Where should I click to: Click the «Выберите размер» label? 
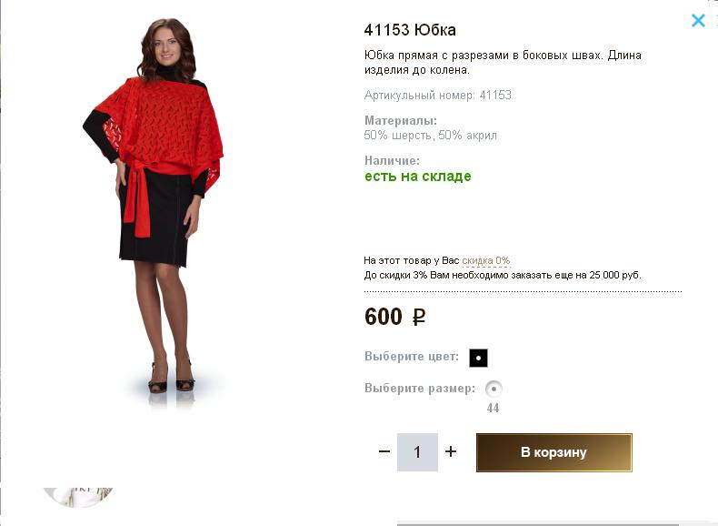coord(419,389)
